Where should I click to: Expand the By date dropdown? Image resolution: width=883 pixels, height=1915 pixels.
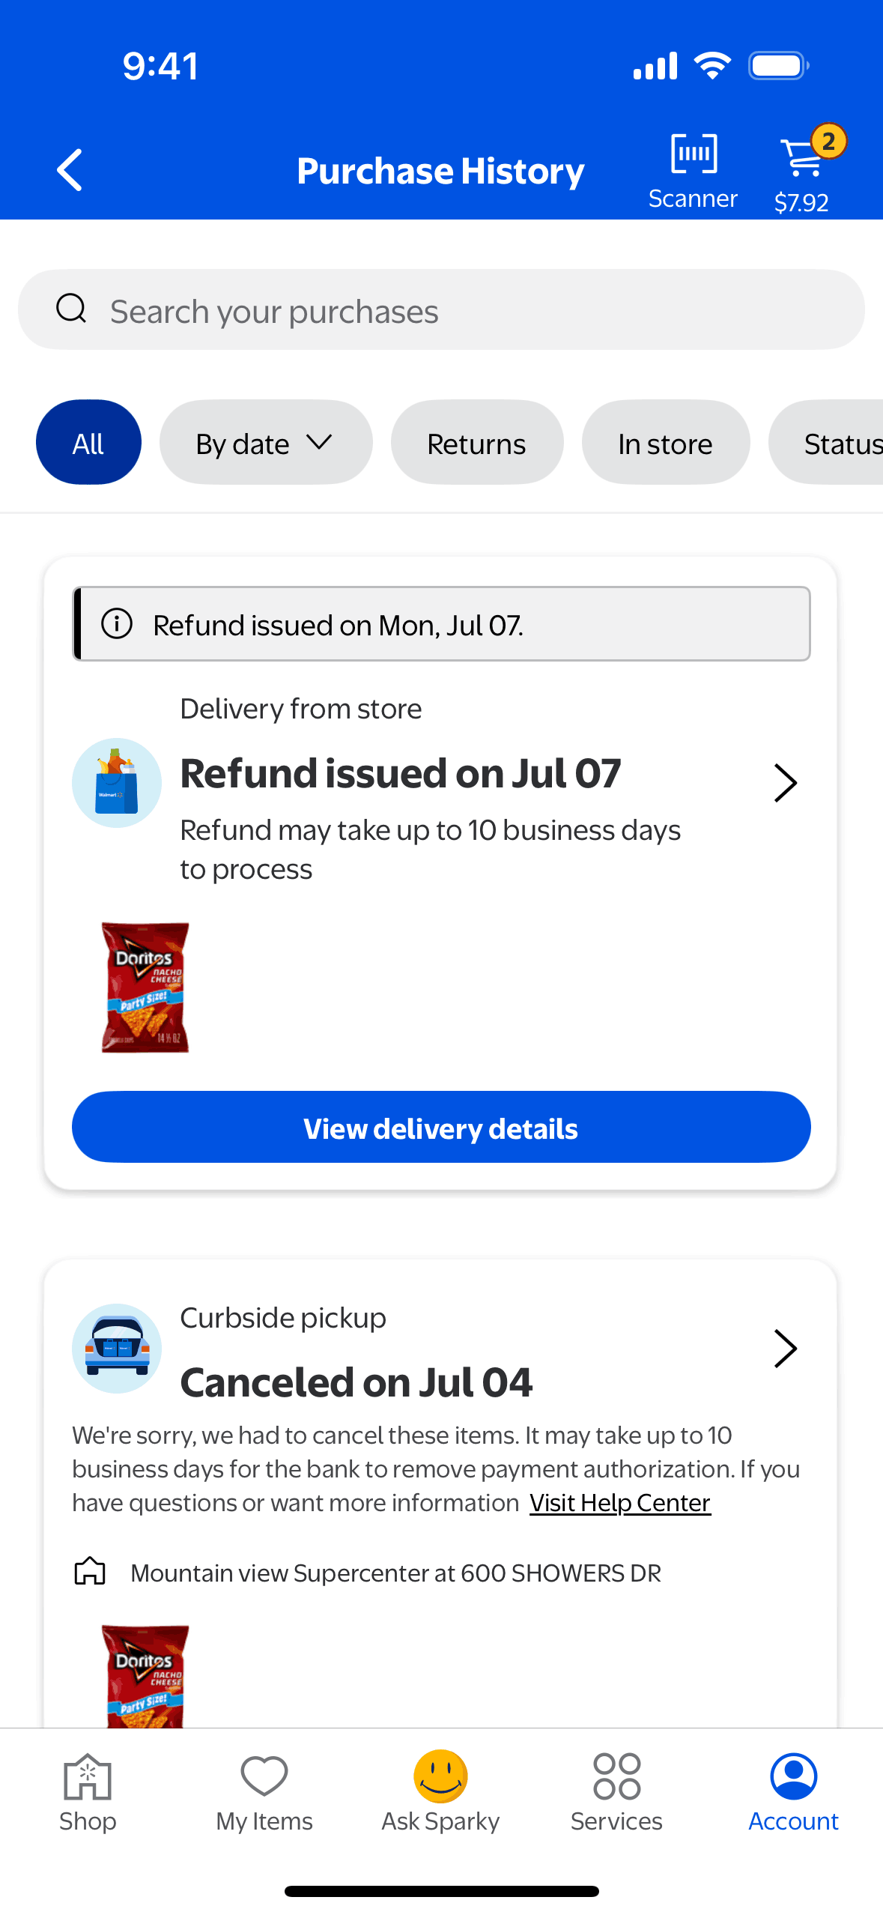265,443
